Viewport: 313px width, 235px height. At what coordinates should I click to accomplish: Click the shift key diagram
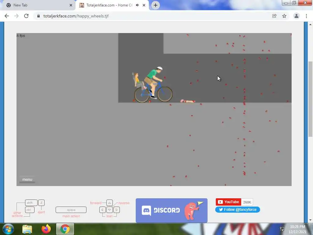[31, 203]
